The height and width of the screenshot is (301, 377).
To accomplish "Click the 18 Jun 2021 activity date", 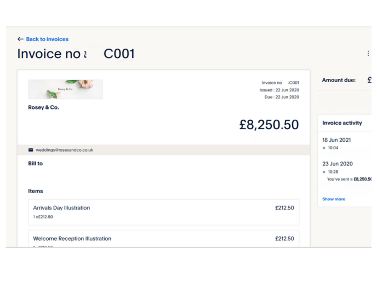I will coord(336,140).
